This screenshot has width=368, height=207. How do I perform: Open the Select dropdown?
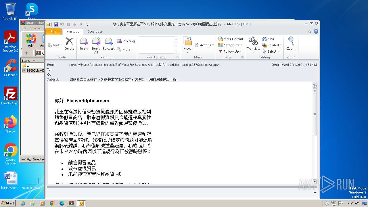click(271, 51)
